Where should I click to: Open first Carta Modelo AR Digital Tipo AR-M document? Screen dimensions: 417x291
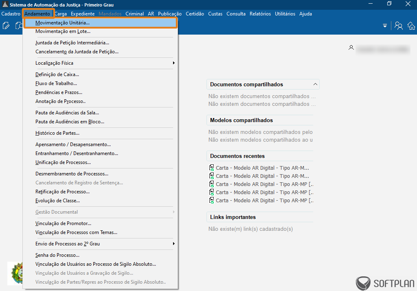pyautogui.click(x=259, y=168)
